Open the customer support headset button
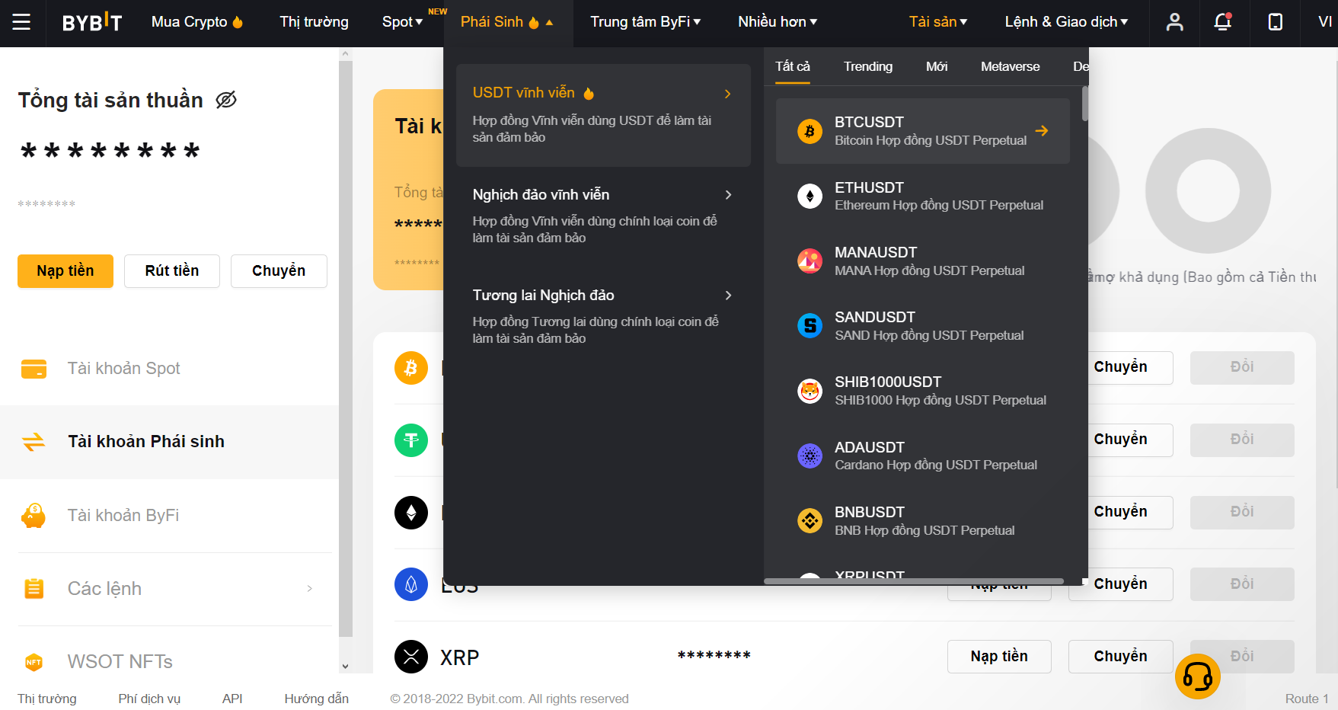The image size is (1338, 710). tap(1197, 676)
